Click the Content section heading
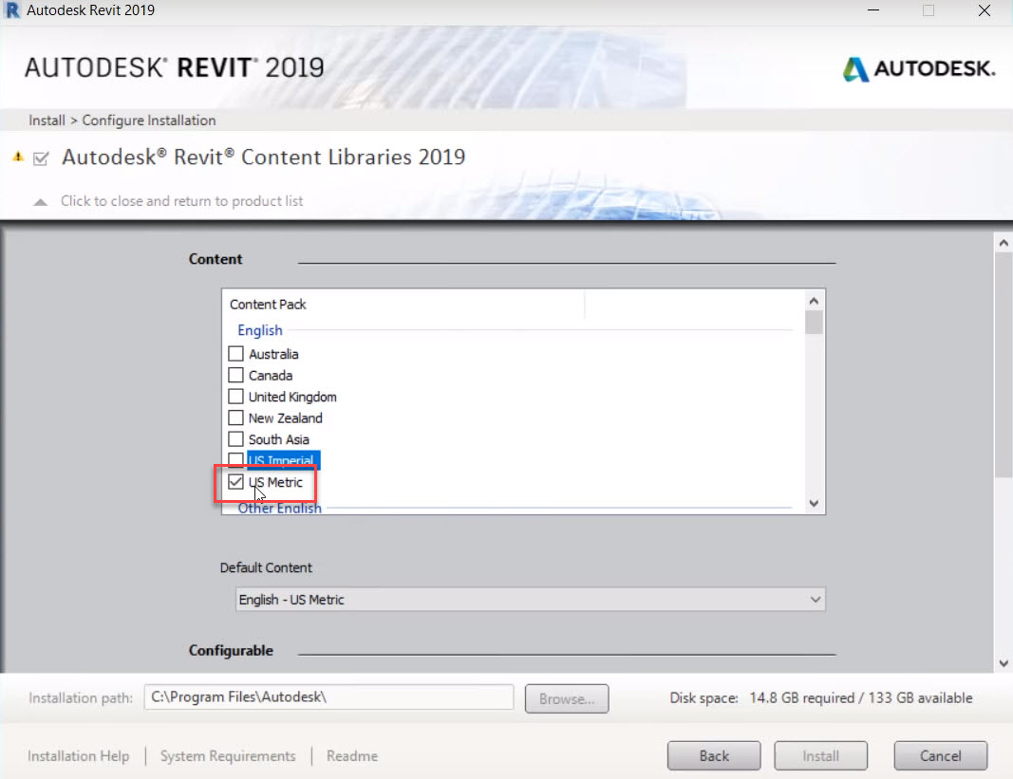Screen dimensions: 1013x779 [x=216, y=259]
